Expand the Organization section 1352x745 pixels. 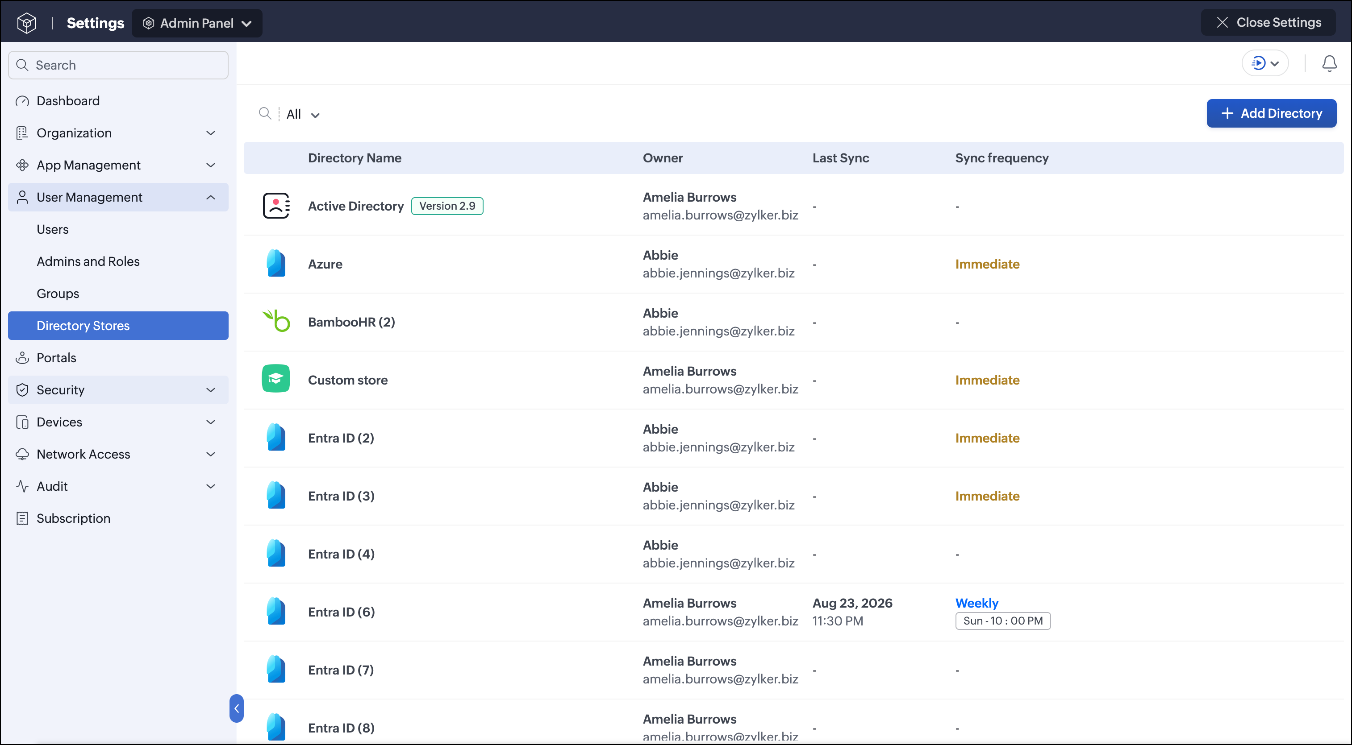[118, 132]
